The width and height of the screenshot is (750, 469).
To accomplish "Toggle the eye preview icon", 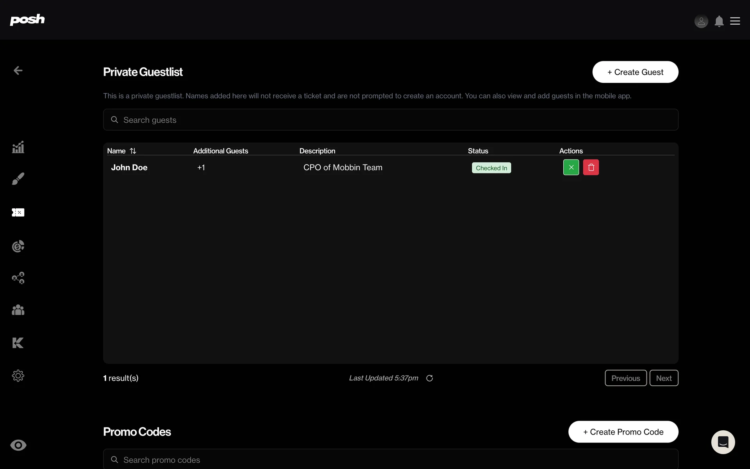I will coord(18,445).
